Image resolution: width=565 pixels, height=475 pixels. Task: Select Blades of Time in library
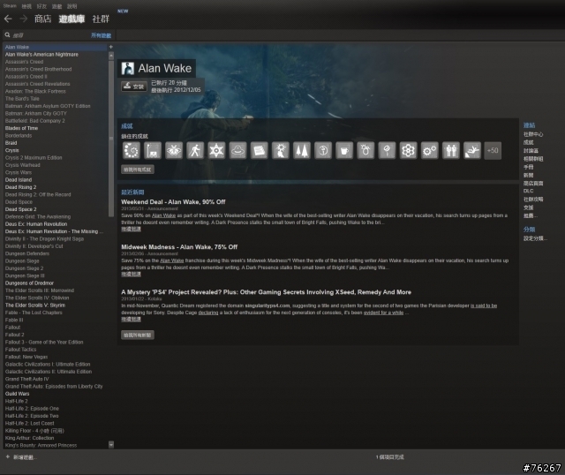coord(21,128)
